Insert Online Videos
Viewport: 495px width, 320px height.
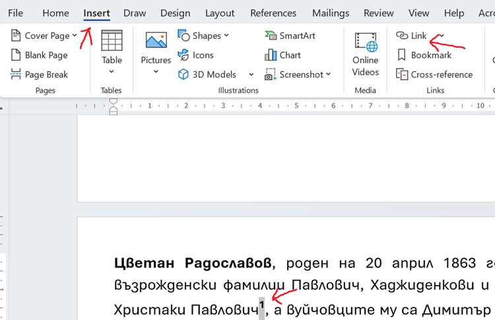pyautogui.click(x=365, y=54)
